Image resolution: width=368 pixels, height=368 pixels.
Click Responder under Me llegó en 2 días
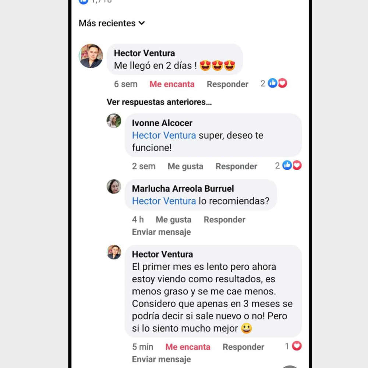[x=227, y=84]
